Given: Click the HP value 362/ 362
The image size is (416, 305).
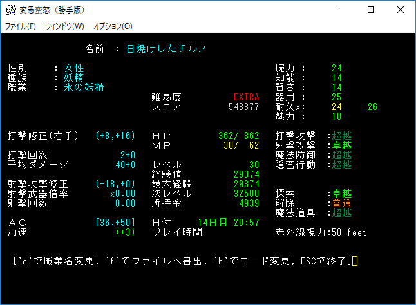Looking at the screenshot, I should [238, 136].
